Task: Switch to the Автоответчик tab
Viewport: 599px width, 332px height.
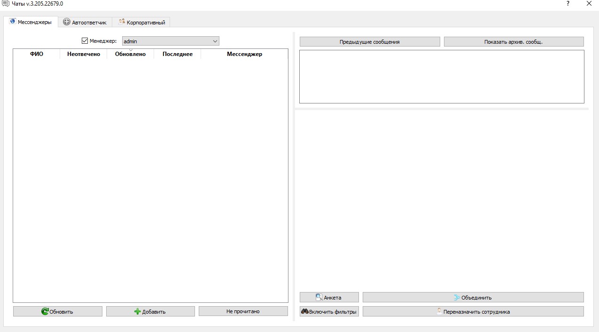Action: [85, 22]
